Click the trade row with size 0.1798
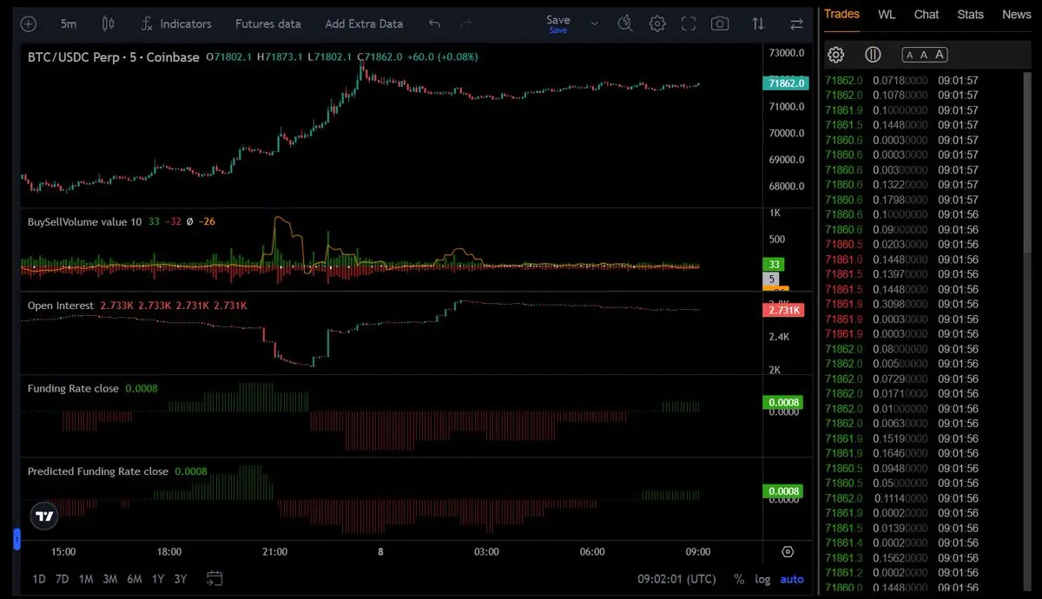Viewport: 1042px width, 599px height. (x=903, y=200)
